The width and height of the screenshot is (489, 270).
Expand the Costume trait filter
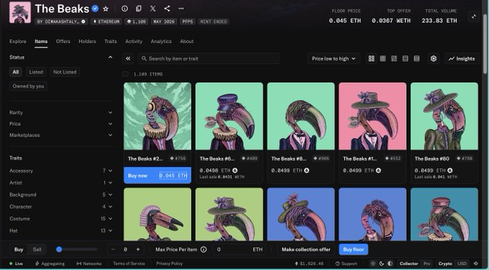(x=61, y=218)
